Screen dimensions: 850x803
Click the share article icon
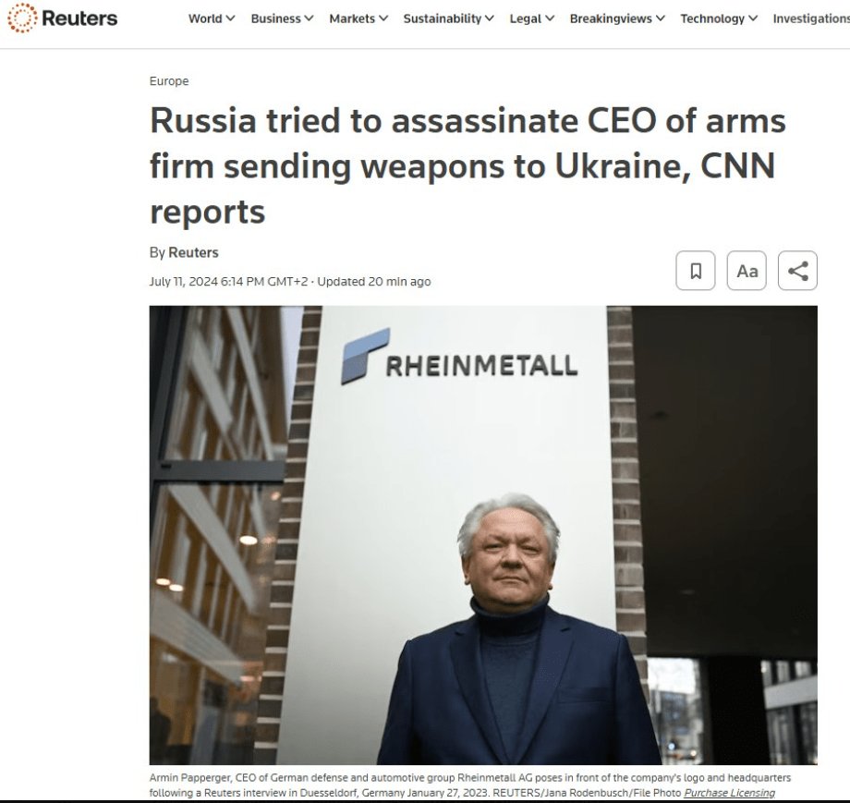[797, 271]
